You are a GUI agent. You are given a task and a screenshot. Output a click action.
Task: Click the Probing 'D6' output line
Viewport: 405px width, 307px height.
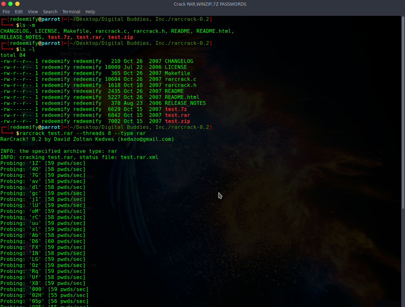(x=43, y=241)
